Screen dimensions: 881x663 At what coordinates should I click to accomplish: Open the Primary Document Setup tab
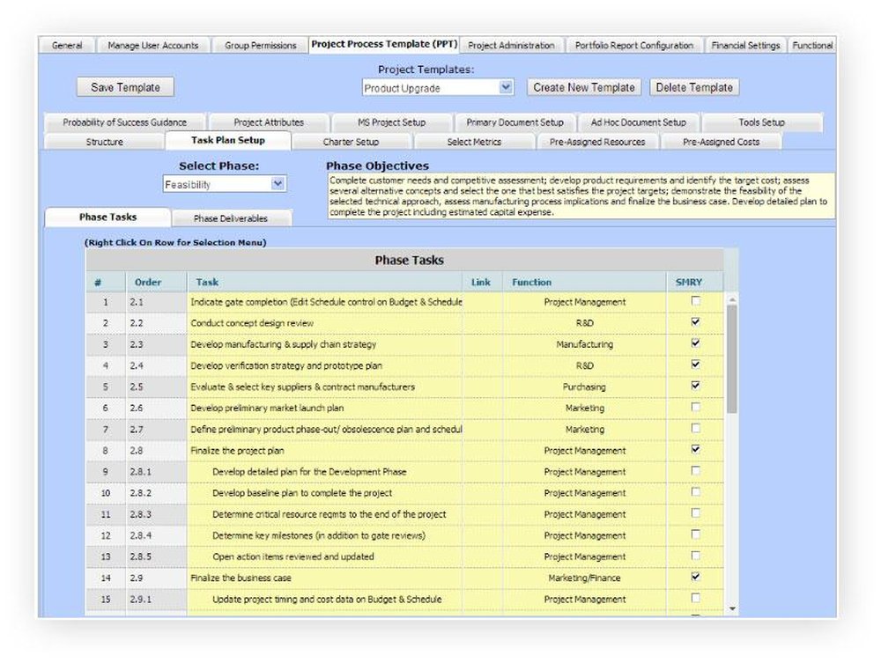[x=515, y=122]
